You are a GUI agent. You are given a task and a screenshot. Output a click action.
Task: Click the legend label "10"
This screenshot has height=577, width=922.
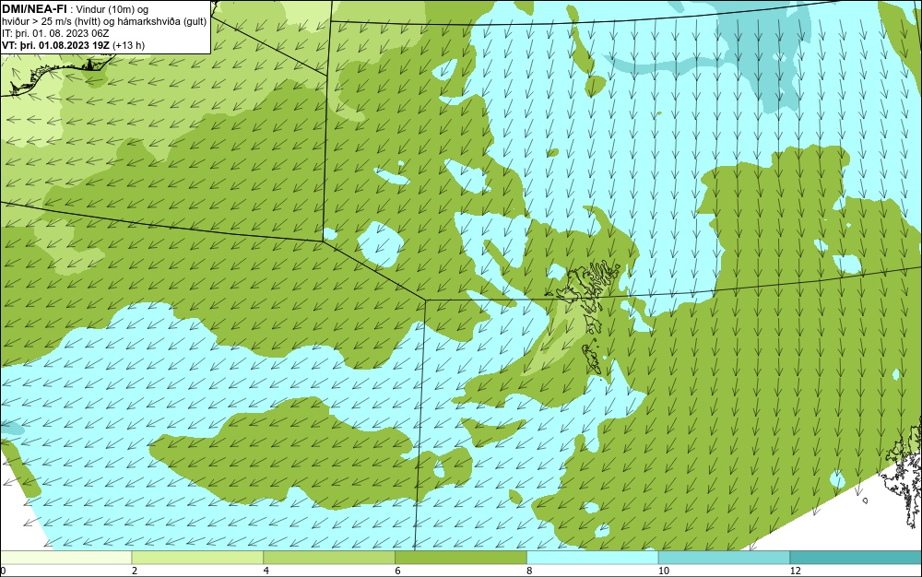pos(664,571)
